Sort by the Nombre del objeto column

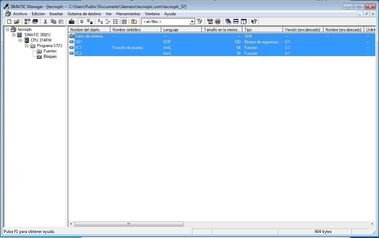pos(89,29)
